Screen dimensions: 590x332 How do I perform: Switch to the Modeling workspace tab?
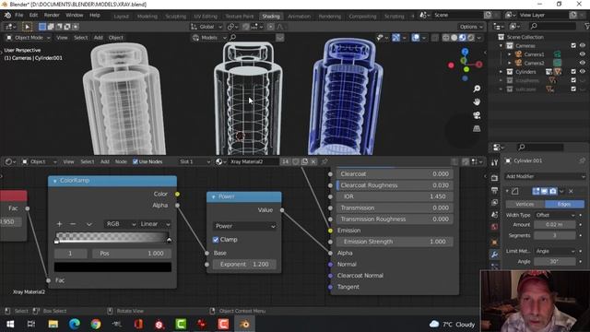click(x=147, y=17)
